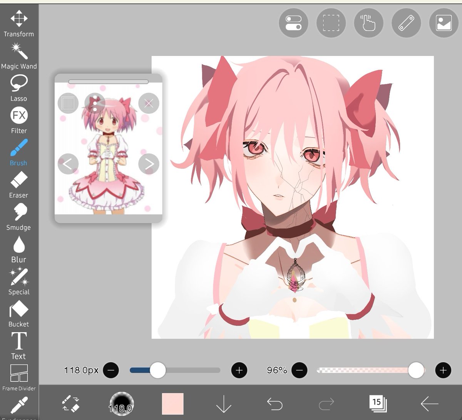Open the ruler tool menu
Viewport: 462px width, 420px height.
coord(406,23)
